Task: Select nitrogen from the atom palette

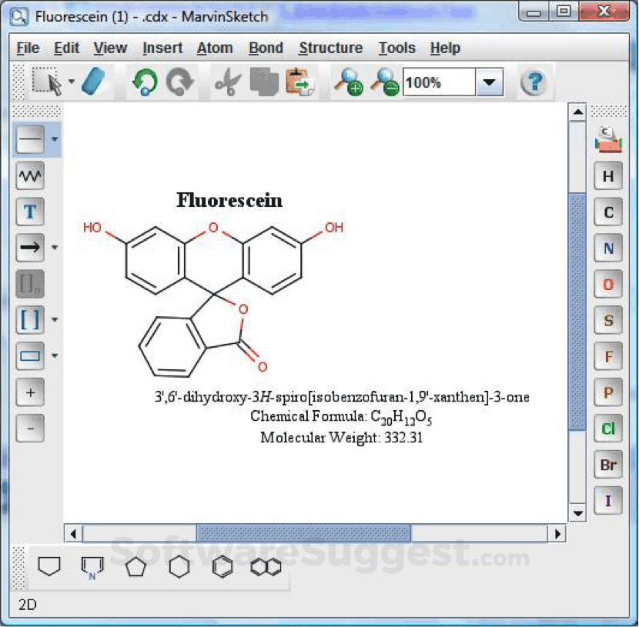Action: point(607,248)
